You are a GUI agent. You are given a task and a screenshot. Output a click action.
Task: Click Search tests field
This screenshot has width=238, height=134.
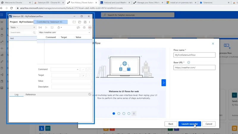tap(23, 32)
